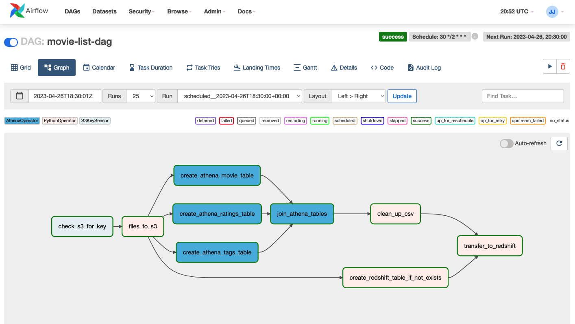Image resolution: width=575 pixels, height=324 pixels.
Task: Click the calendar date picker icon
Action: click(x=20, y=96)
